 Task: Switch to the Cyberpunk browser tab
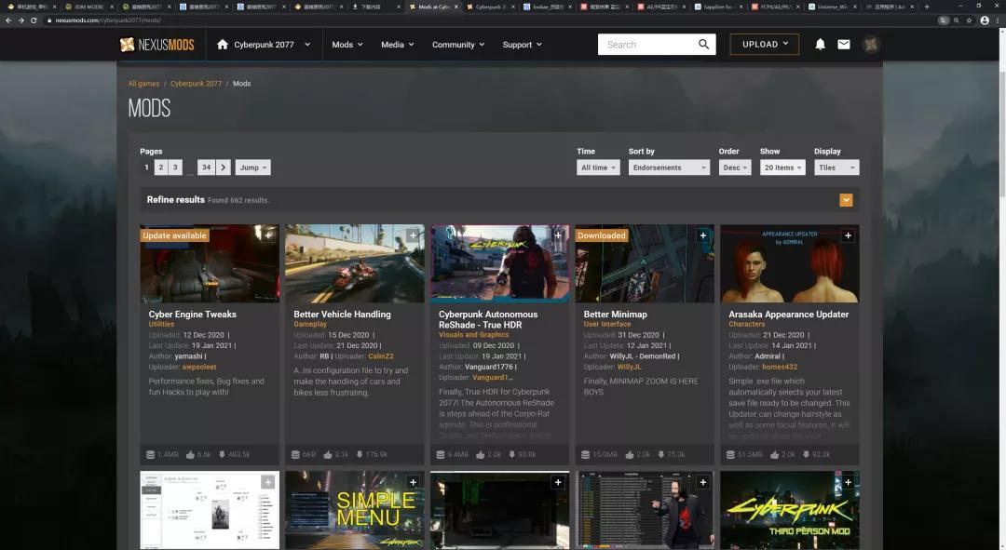click(x=490, y=7)
